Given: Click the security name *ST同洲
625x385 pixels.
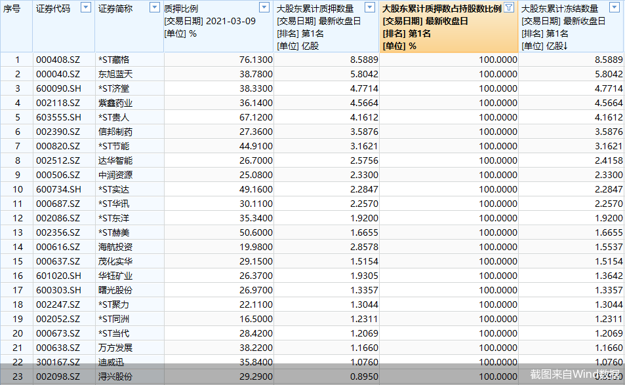Looking at the screenshot, I should pos(114,319).
